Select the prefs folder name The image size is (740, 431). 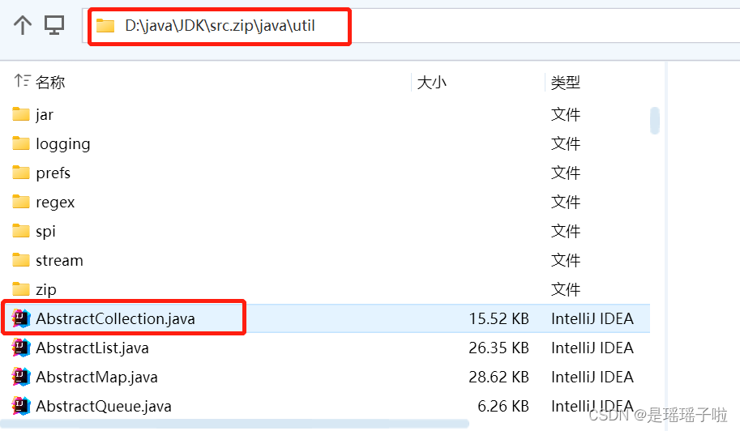click(x=53, y=173)
